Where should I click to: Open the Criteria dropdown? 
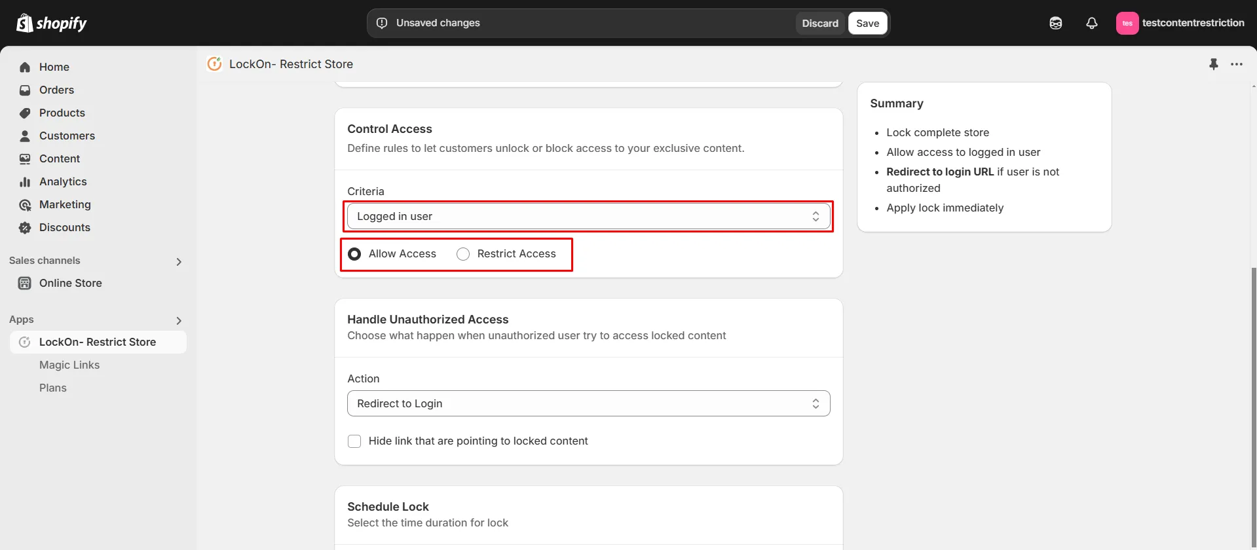pyautogui.click(x=588, y=217)
